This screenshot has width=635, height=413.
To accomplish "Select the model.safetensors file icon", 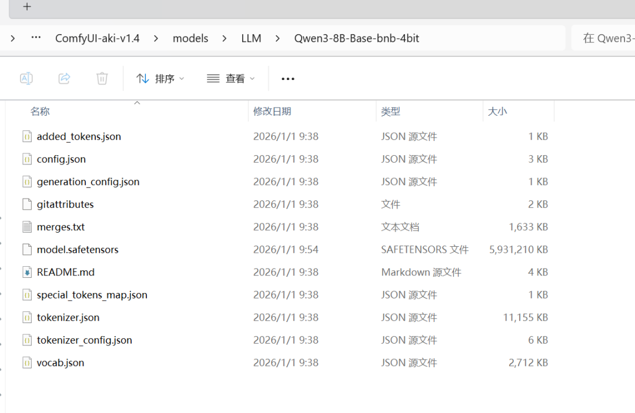I will tap(27, 250).
